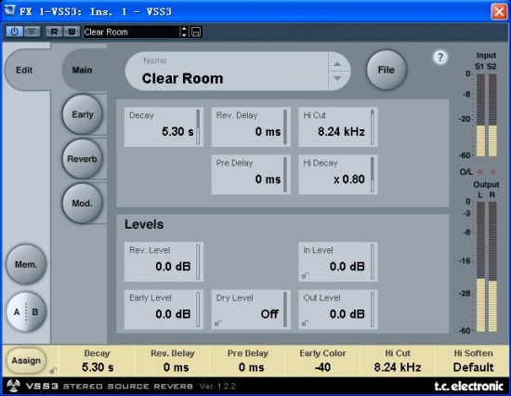511x396 pixels.
Task: Click the save preset disk icon
Action: [x=196, y=32]
